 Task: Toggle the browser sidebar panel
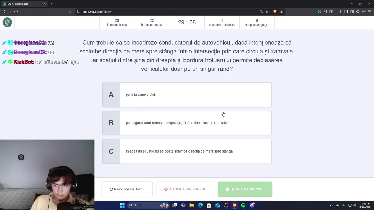(x=346, y=12)
